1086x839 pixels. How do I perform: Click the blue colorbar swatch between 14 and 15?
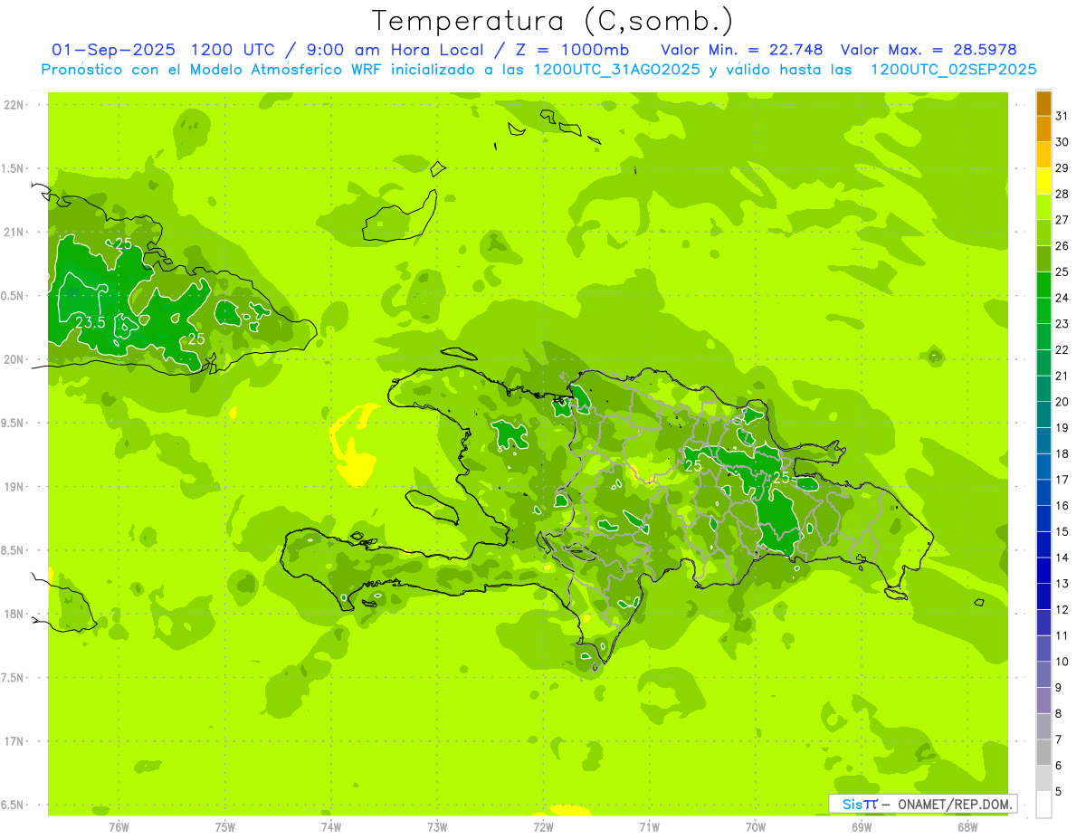1043,544
